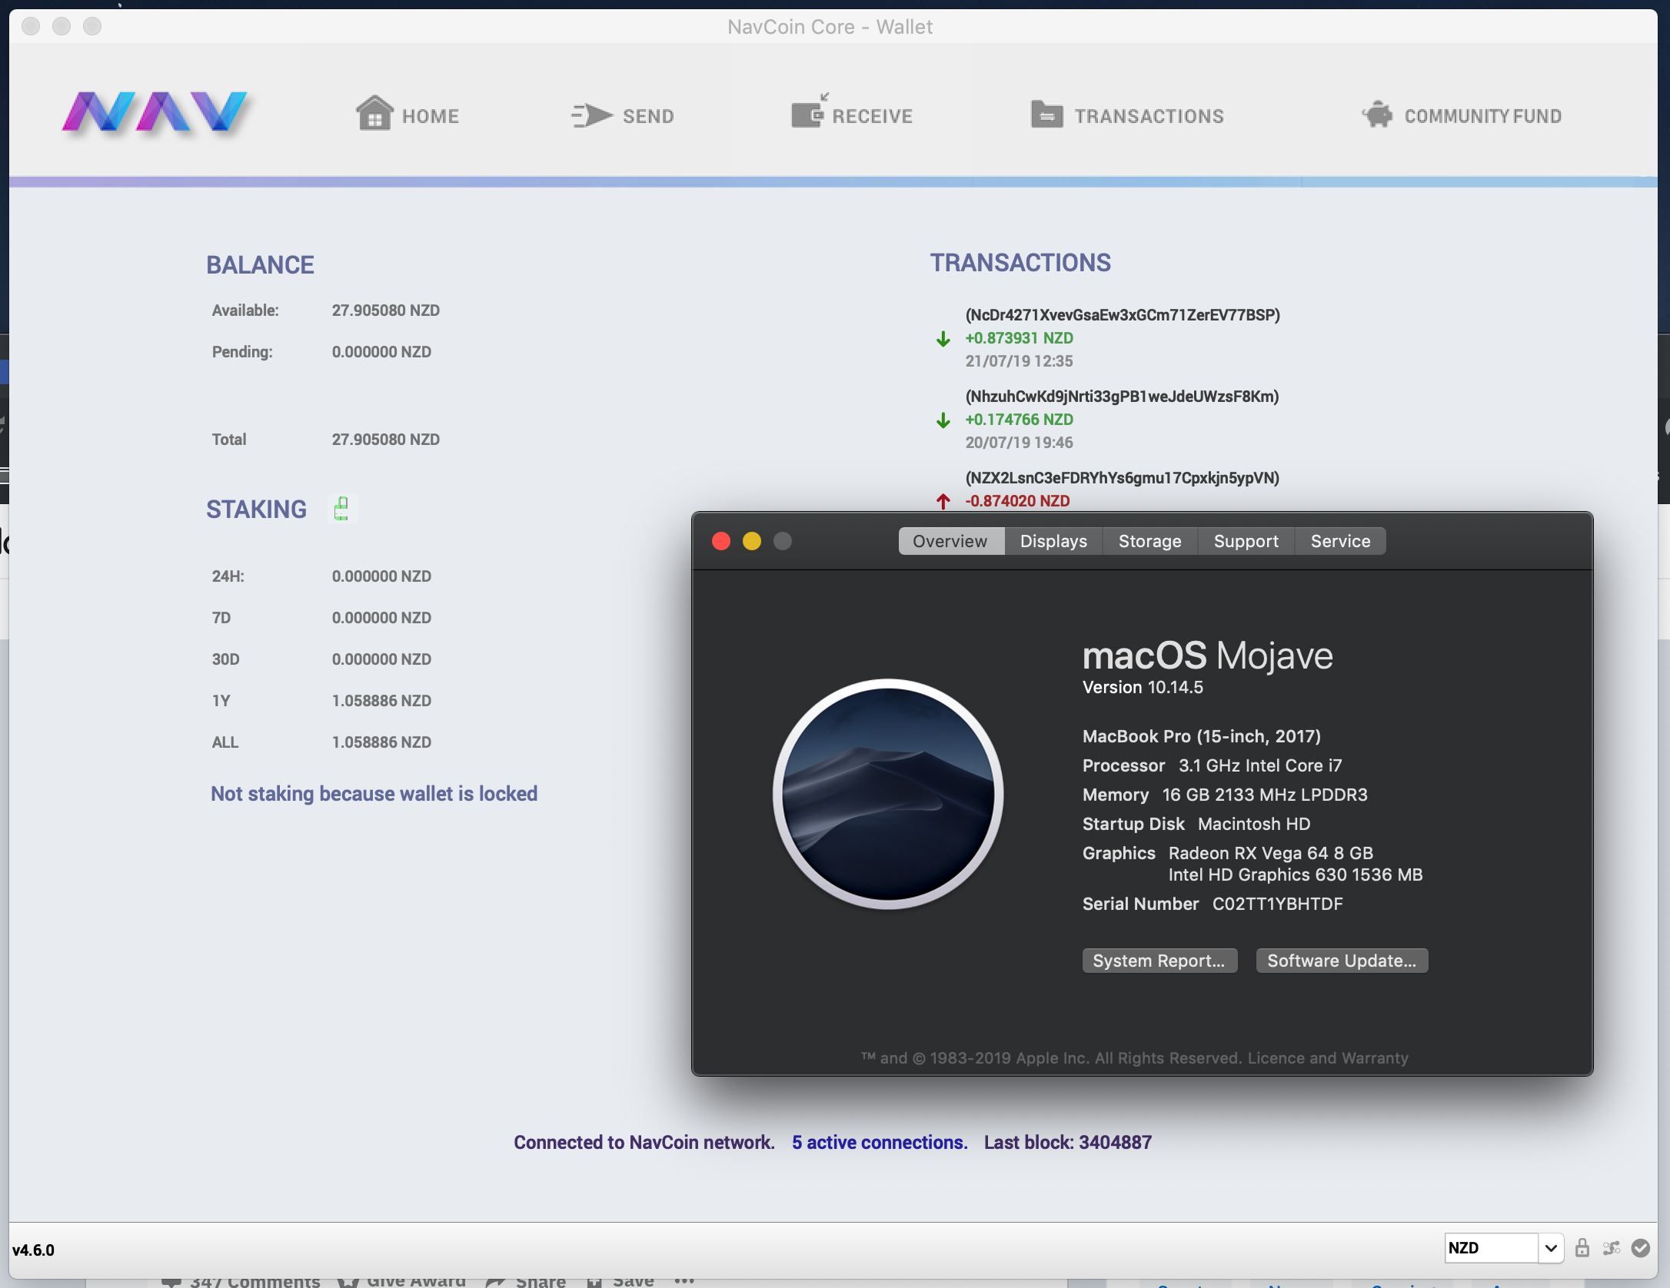Click the +0.873931 NZD transaction entry
The height and width of the screenshot is (1288, 1670).
tap(1019, 338)
